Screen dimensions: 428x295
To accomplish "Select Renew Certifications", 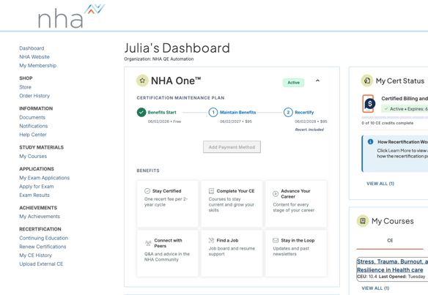I will click(x=43, y=247).
